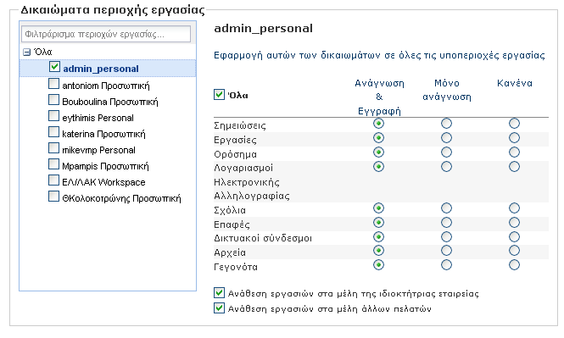Select the mikevmp Personal tree item

[x=98, y=150]
